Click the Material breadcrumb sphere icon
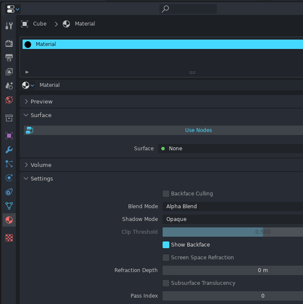The height and width of the screenshot is (304, 303). pyautogui.click(x=66, y=24)
